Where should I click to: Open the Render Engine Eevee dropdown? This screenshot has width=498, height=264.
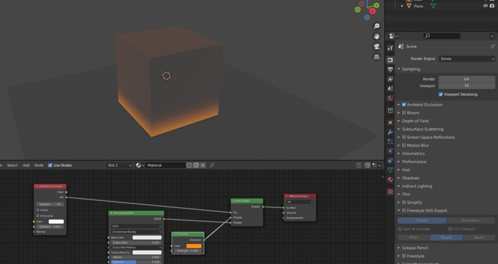click(x=467, y=59)
